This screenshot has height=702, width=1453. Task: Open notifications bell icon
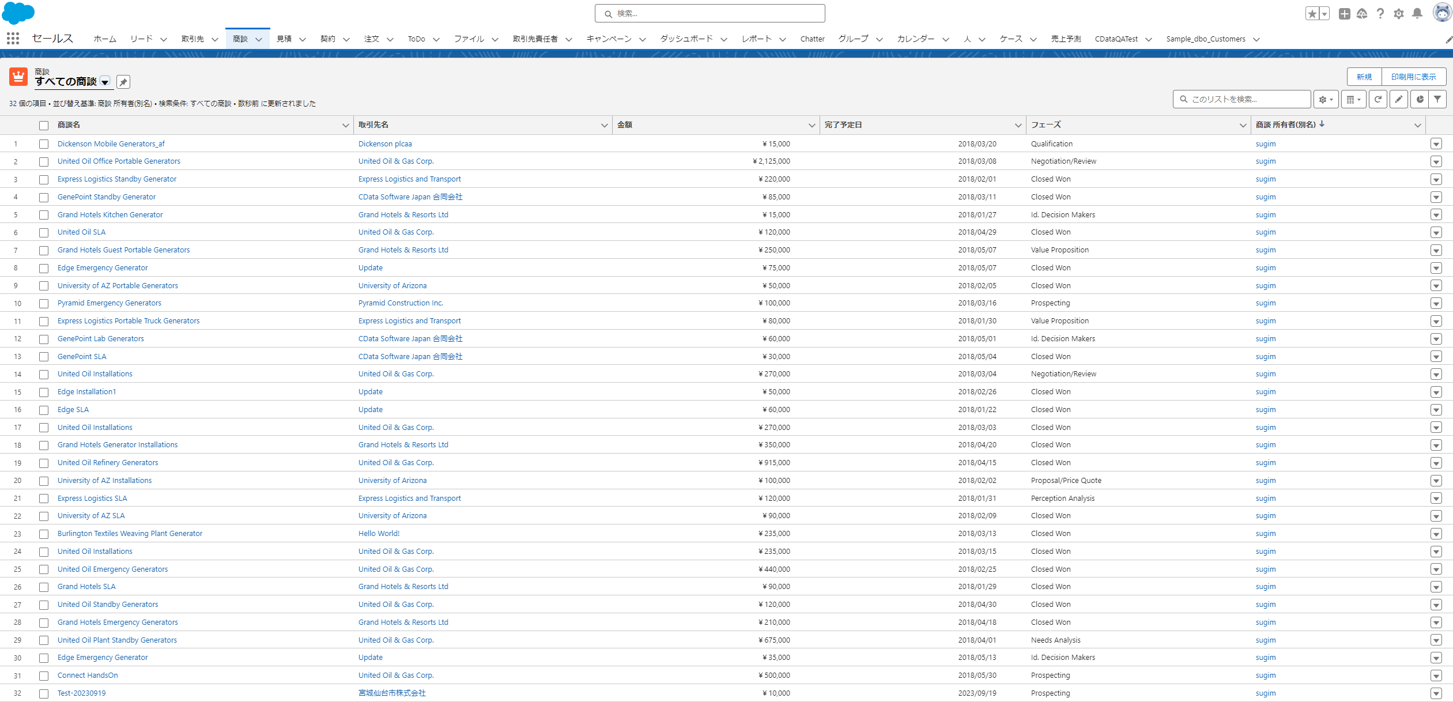[x=1417, y=13]
